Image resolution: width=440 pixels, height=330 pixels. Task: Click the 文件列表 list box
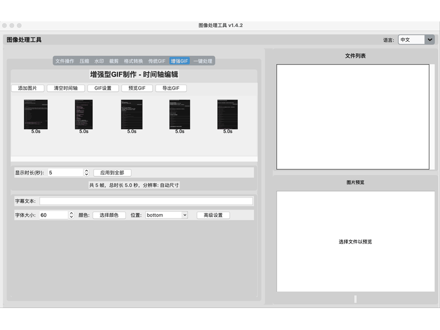click(x=353, y=117)
